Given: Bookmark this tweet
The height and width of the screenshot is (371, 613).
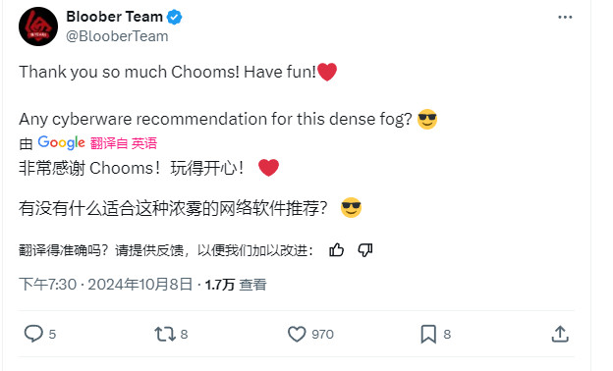Looking at the screenshot, I should click(428, 335).
